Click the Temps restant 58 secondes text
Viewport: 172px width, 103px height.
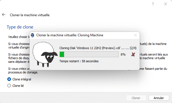pos(79,61)
